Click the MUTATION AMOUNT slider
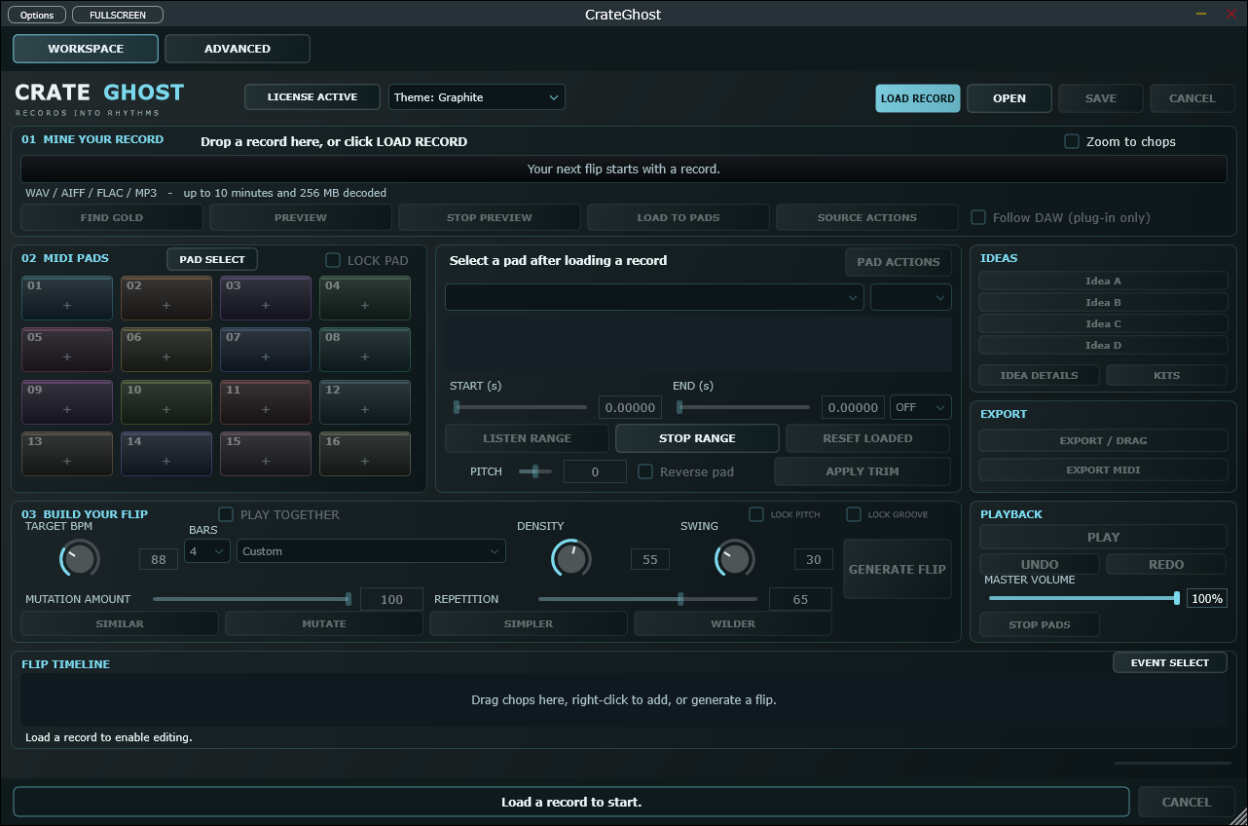Viewport: 1248px width, 826px height. coord(252,599)
